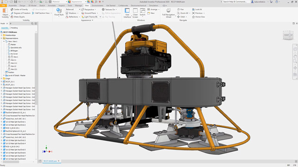Collapse the Representations folder
This screenshot has height=167, width=298.
click(1, 38)
